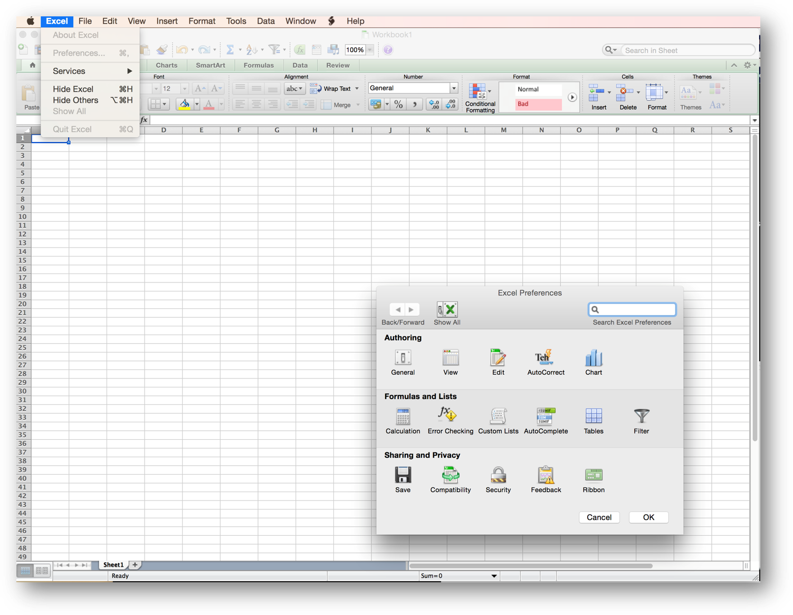Viewport: 793px width, 615px height.
Task: Click the Cancel button in Excel Preferences
Action: pos(599,517)
